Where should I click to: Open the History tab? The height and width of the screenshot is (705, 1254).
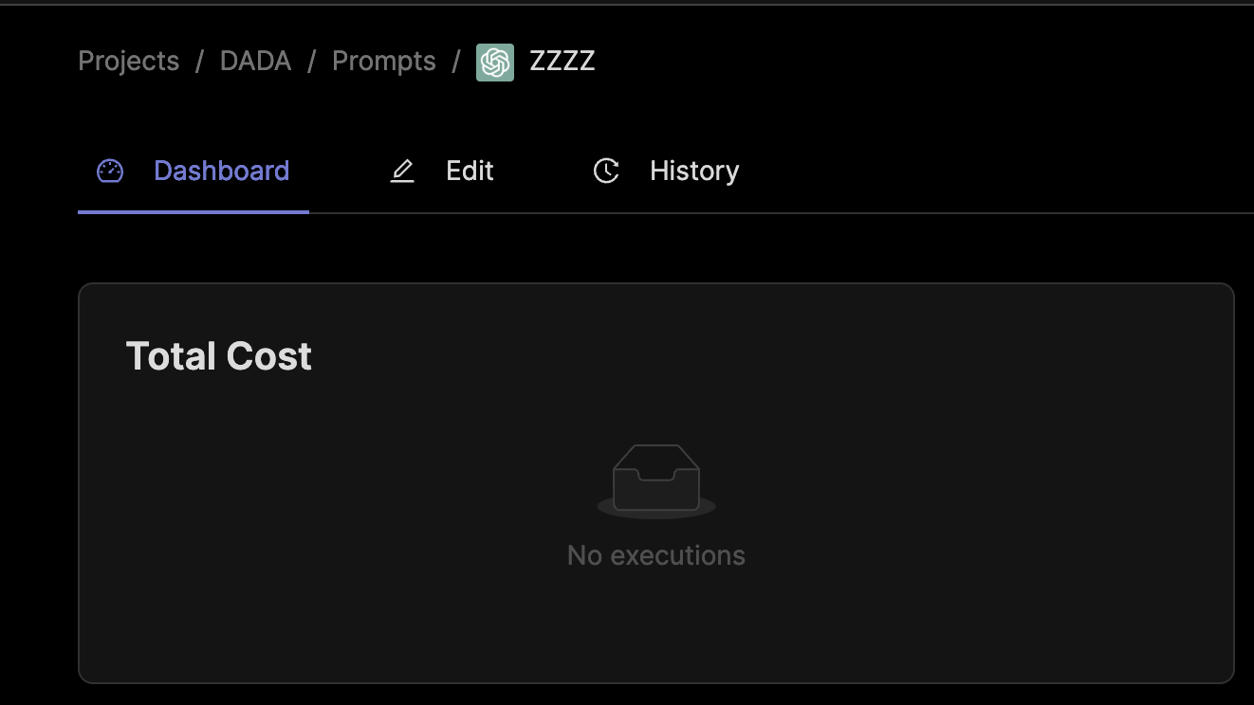(x=693, y=172)
